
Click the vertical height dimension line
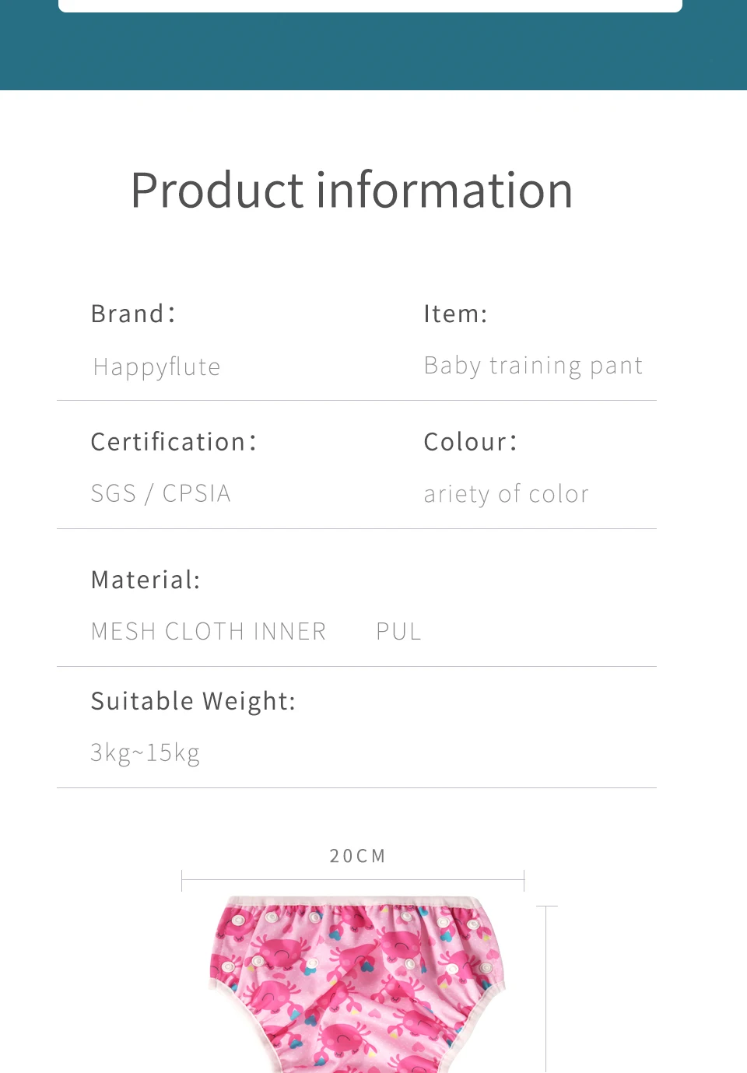(x=546, y=988)
